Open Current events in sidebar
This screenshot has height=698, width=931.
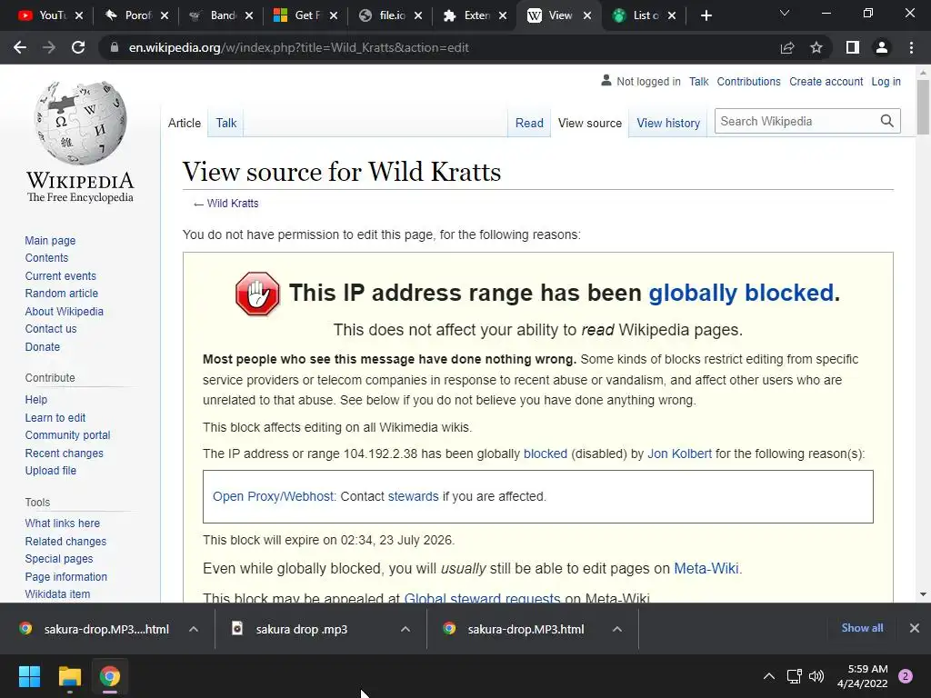point(60,276)
